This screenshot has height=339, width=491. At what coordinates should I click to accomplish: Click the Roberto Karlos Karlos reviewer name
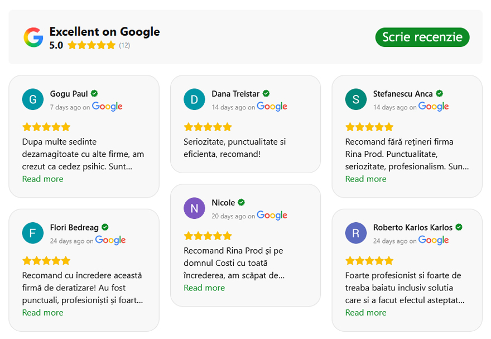coord(413,227)
